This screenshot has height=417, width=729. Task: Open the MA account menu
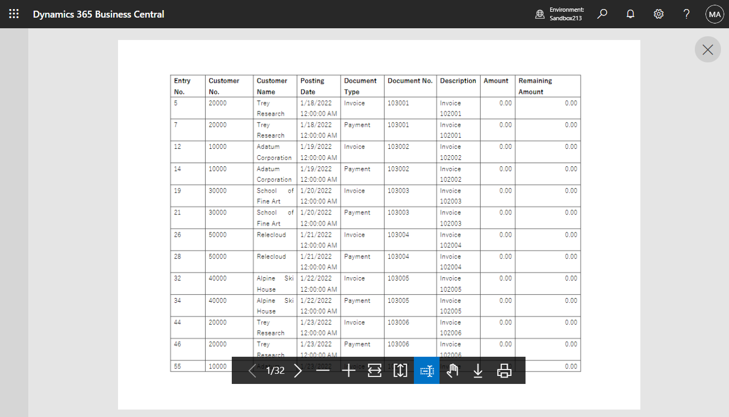click(715, 14)
